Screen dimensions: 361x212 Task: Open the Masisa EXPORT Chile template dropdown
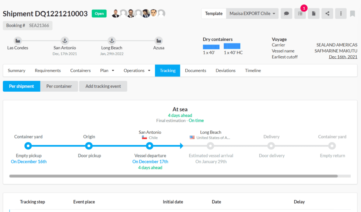coord(252,13)
